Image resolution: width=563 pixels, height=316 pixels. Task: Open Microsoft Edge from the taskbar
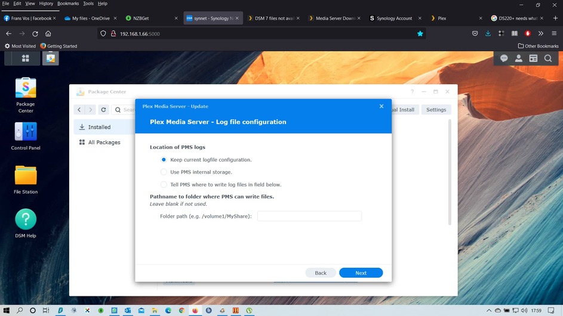point(168,311)
